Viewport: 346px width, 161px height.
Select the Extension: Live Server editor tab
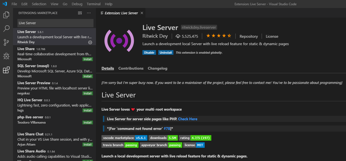point(121,13)
